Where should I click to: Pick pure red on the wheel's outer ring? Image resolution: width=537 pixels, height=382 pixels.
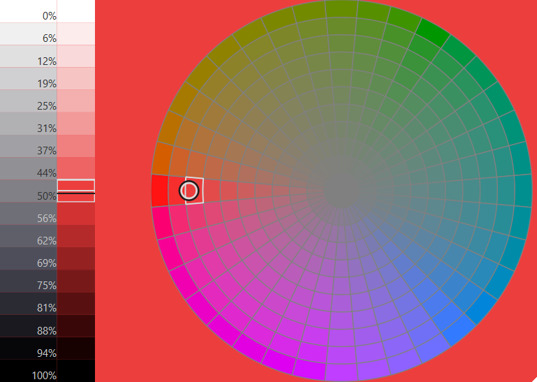(159, 191)
